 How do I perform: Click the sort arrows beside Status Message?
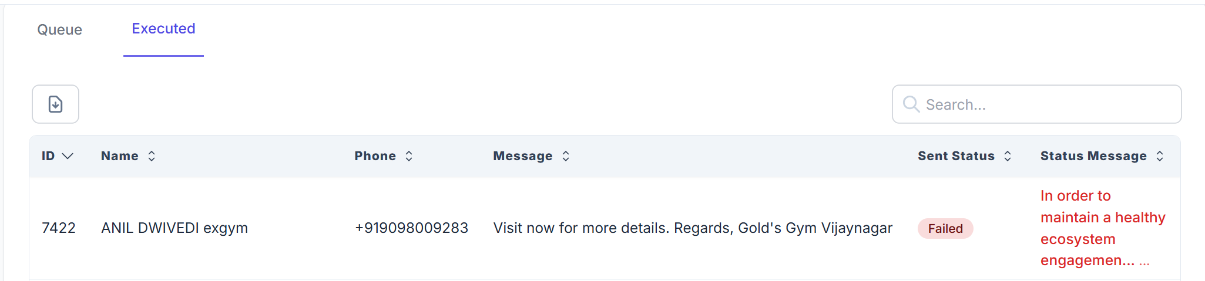(x=1160, y=156)
